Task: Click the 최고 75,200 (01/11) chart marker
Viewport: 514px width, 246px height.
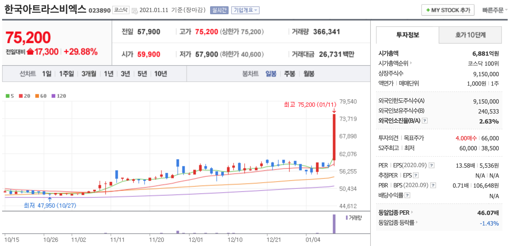Action: tap(310, 105)
